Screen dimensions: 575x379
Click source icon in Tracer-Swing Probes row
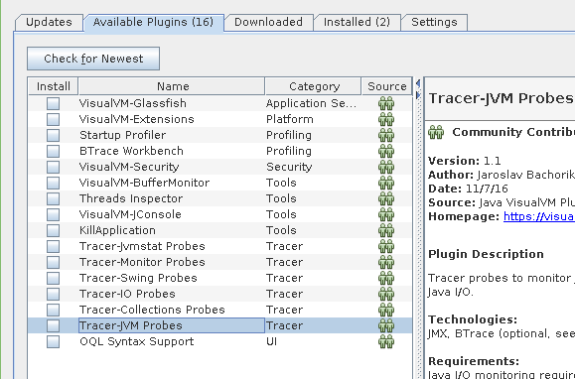386,278
